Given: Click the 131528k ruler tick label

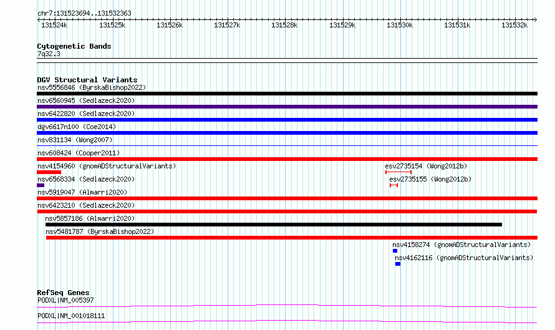Looking at the screenshot, I should tap(284, 25).
